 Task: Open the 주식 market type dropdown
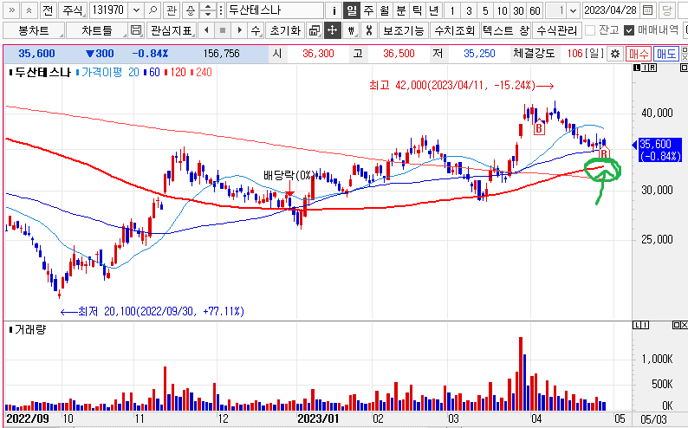pos(73,10)
